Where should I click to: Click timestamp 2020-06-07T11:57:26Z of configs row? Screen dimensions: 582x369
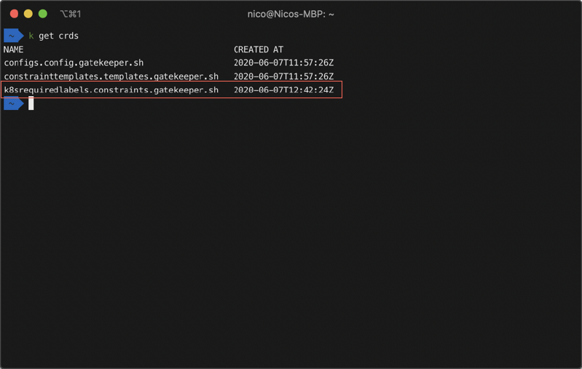(283, 63)
